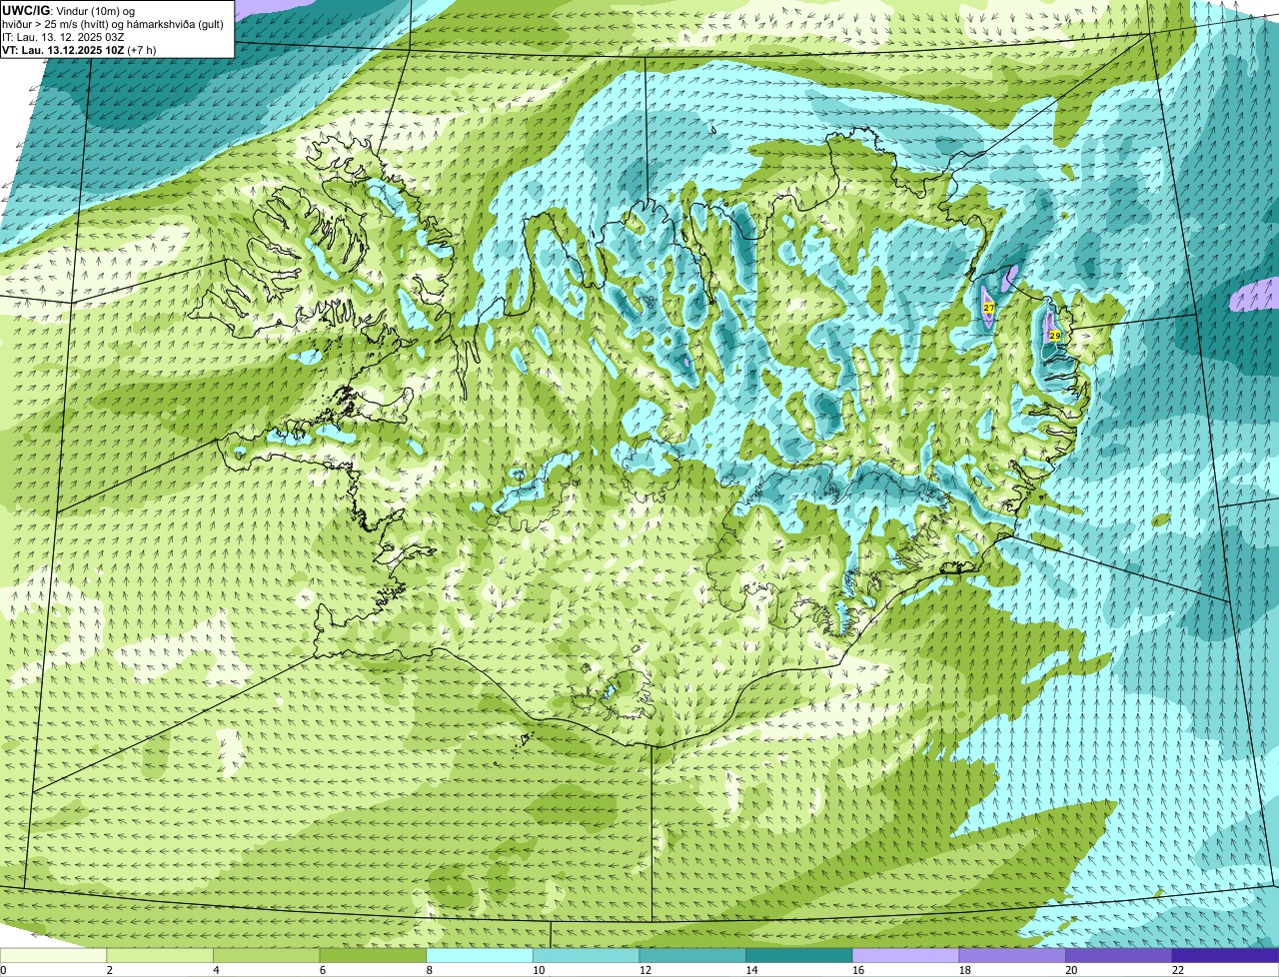The height and width of the screenshot is (977, 1279).
Task: Pick the 4–6 m/s green swatch
Action: [x=267, y=955]
